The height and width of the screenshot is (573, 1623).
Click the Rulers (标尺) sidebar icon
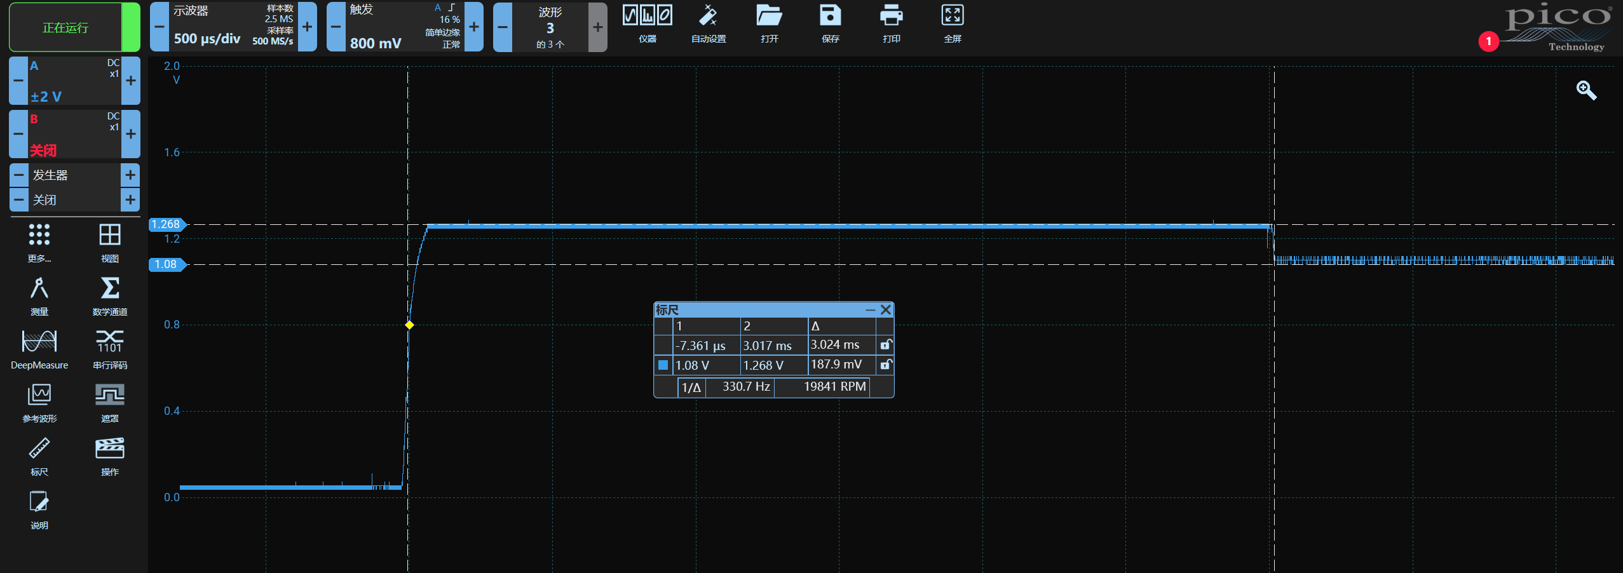pos(39,455)
